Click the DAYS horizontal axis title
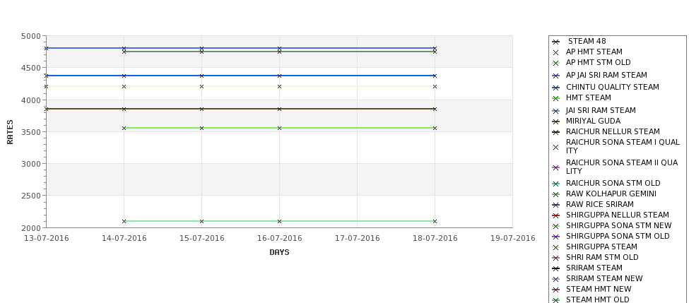 pos(279,252)
